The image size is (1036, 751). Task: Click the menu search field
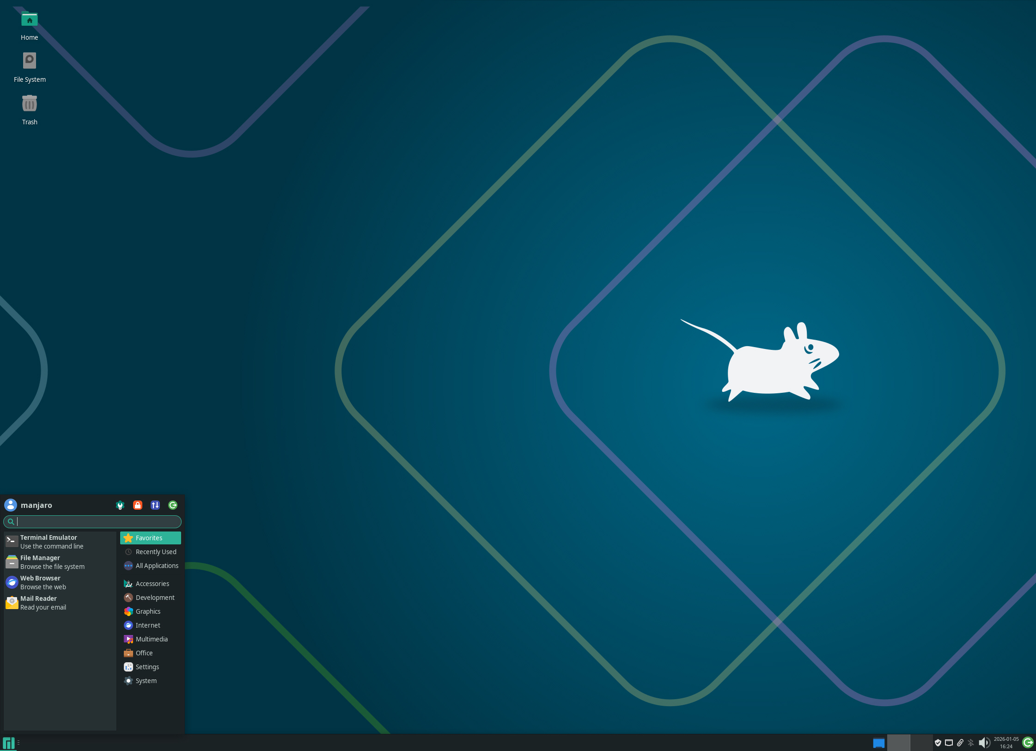click(x=92, y=522)
